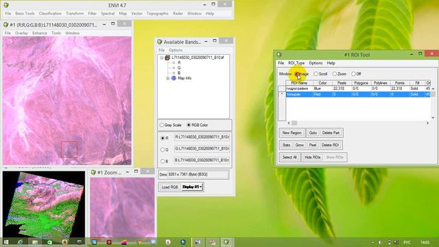Click the Display #1 image window logo icon
Viewport: 439px width, 247px height.
coord(5,25)
